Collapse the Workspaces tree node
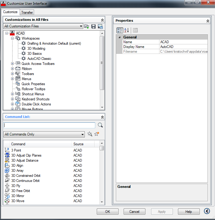The image size is (215, 220). (12, 38)
